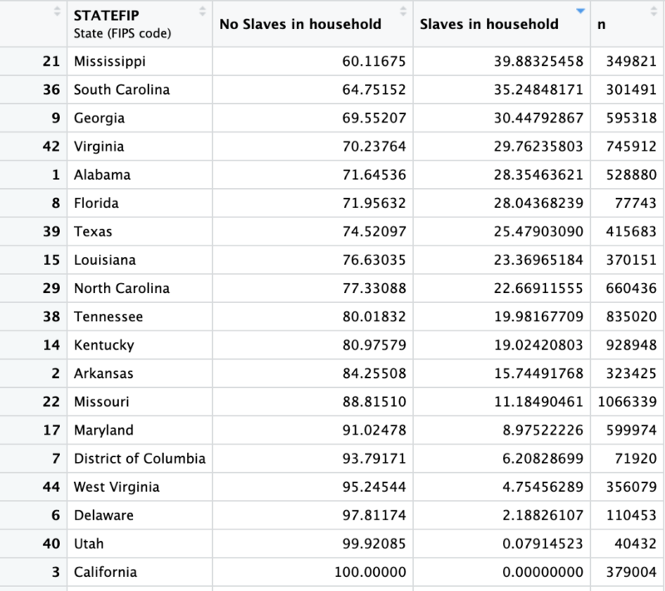This screenshot has width=665, height=591.
Task: Toggle descending sort on Slaves in household
Action: point(580,12)
